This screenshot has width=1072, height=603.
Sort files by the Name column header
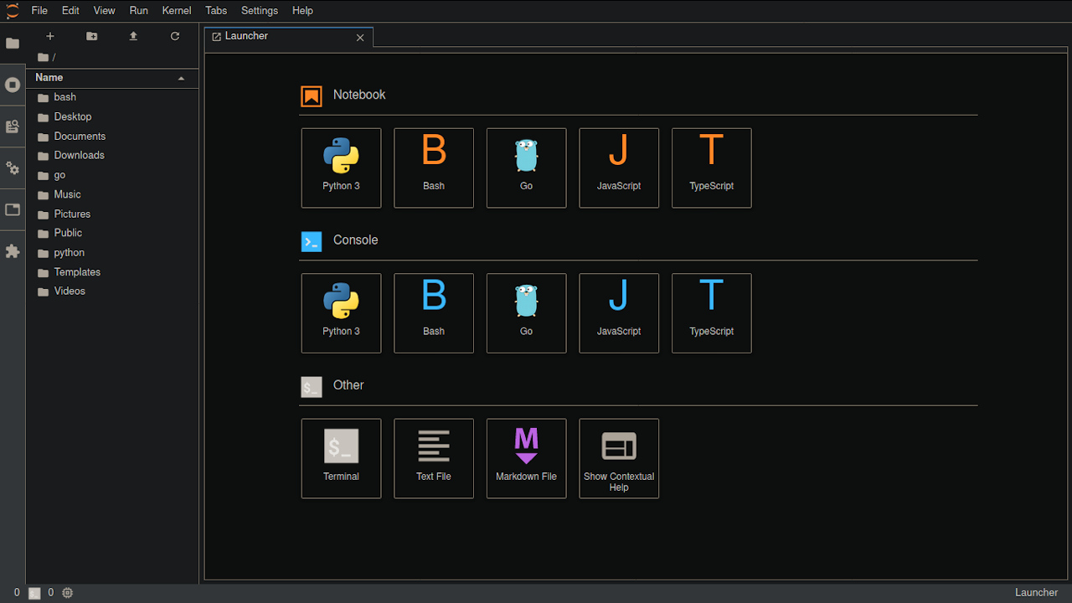[x=112, y=78]
